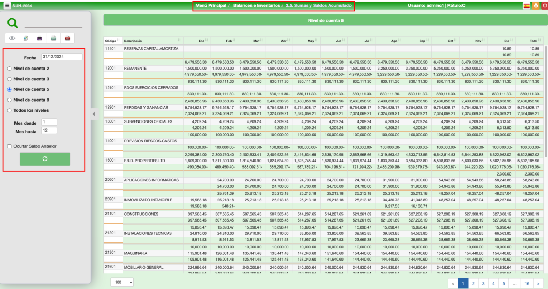
Task: Enable the Ocultar Saldo Anterior checkbox
Action: (9, 146)
